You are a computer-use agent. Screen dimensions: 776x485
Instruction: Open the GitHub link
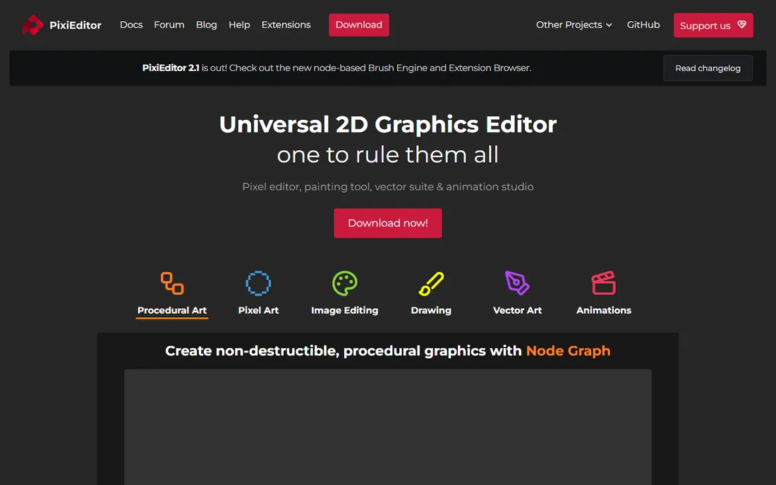pyautogui.click(x=643, y=25)
